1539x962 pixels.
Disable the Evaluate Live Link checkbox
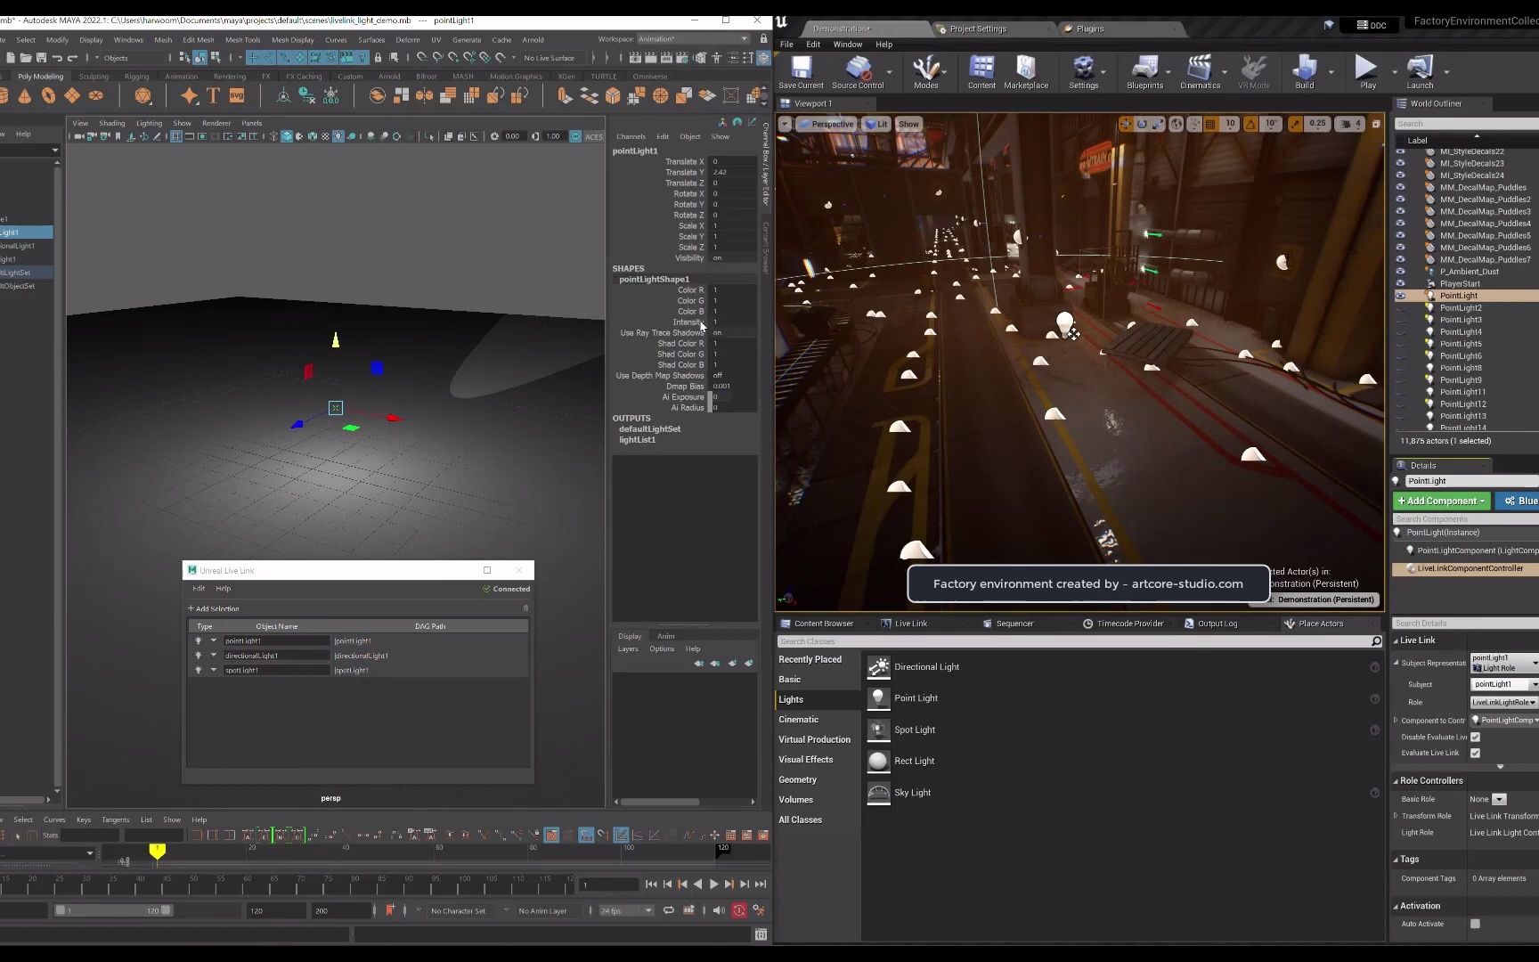pyautogui.click(x=1476, y=753)
